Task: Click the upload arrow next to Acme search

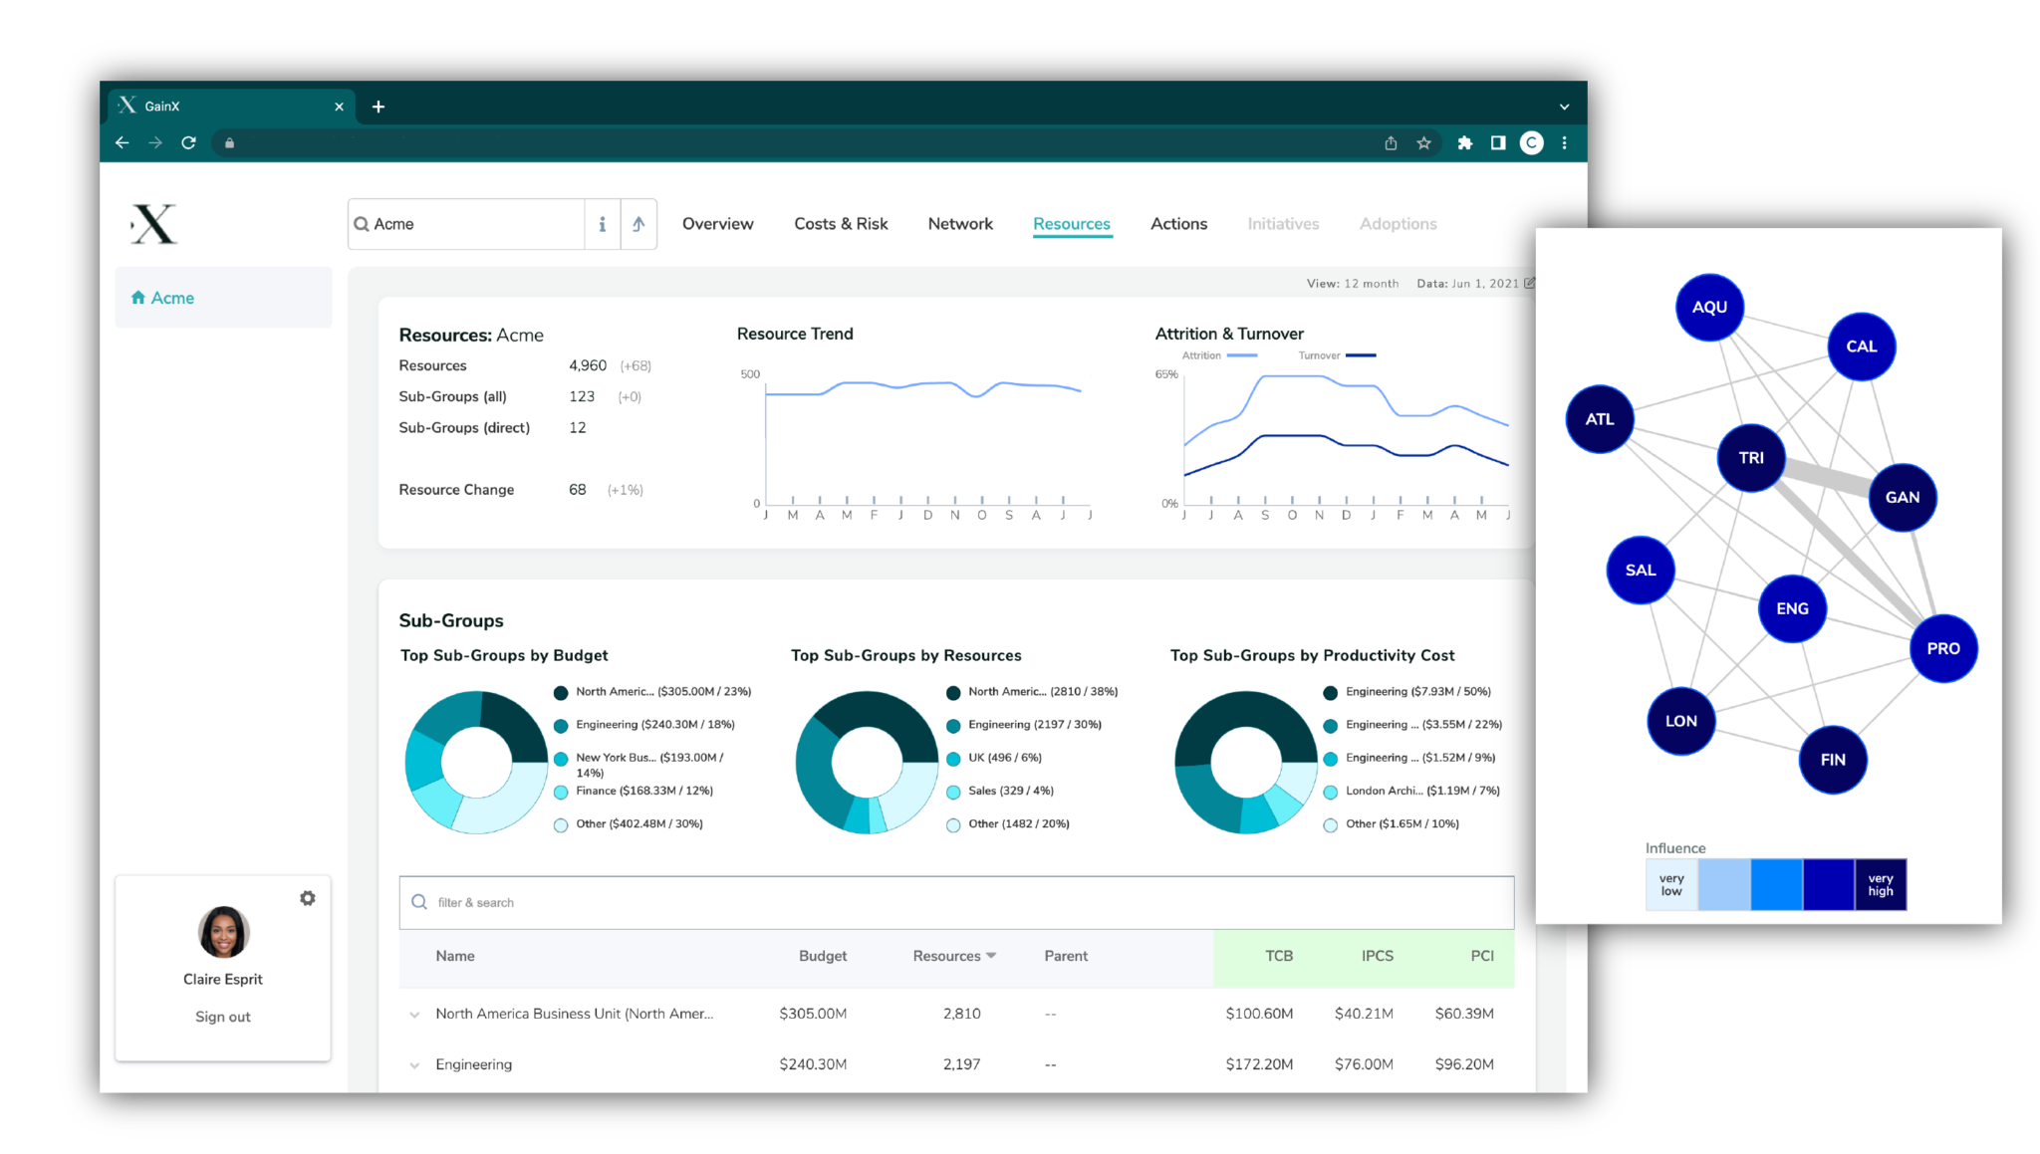Action: click(638, 223)
